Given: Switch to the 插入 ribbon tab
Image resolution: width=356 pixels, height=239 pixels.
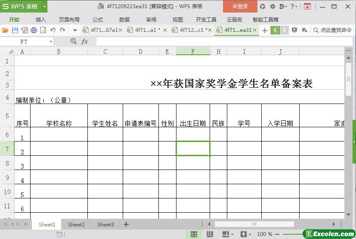Looking at the screenshot, I should [40, 19].
